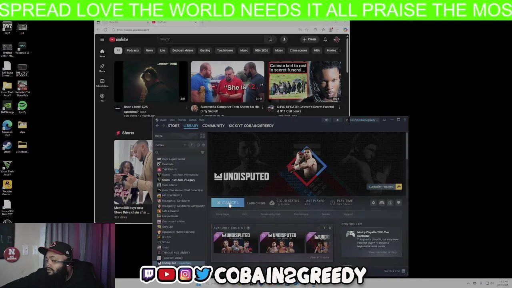Select Marvel Rivals in library list
Viewport: 512px width, 288px height.
pyautogui.click(x=170, y=216)
